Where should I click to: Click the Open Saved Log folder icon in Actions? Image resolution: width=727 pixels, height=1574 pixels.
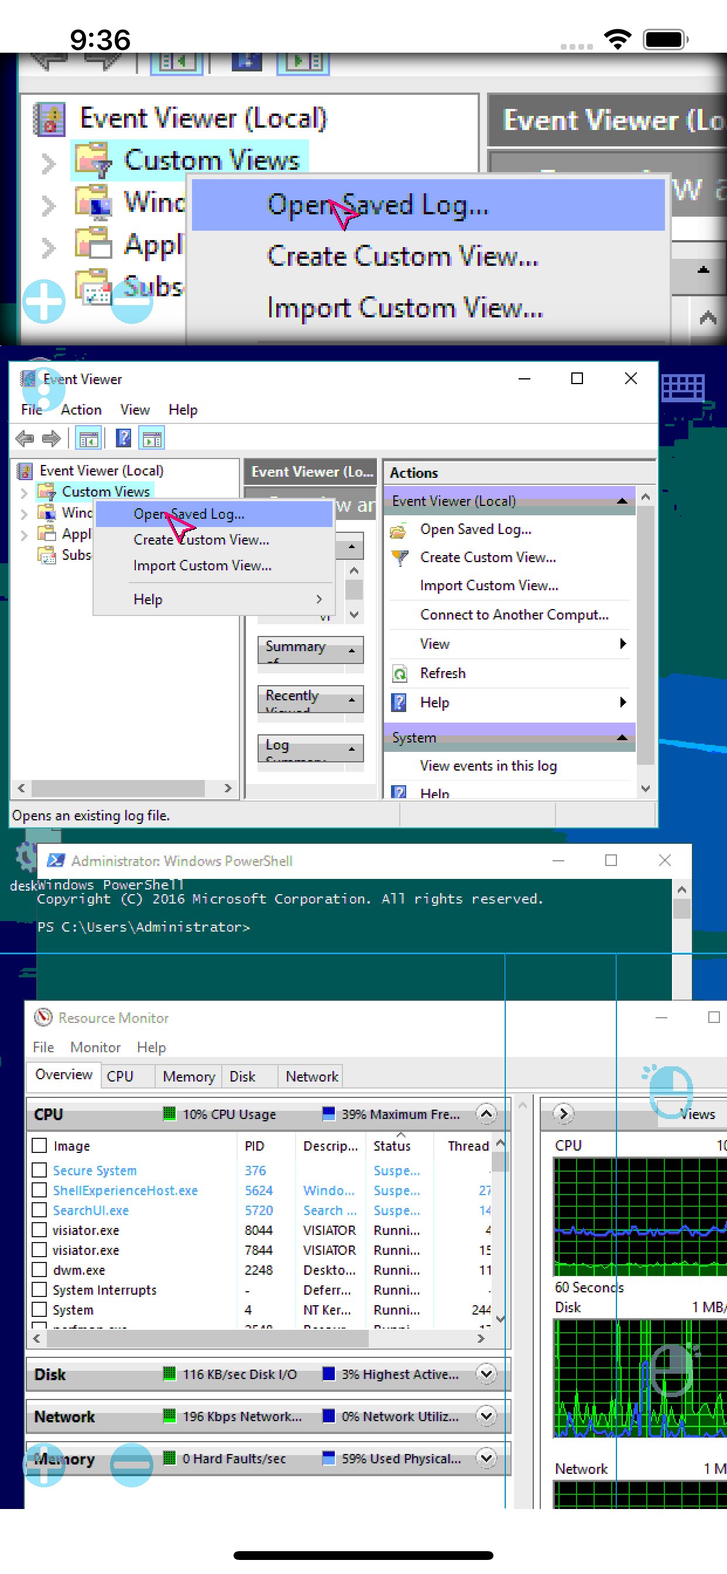pyautogui.click(x=398, y=531)
